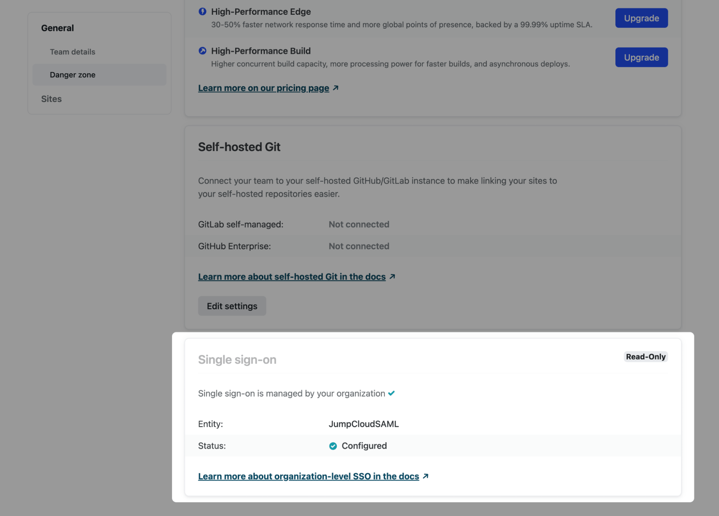Click the JumpCloudSAML entity value
Image resolution: width=719 pixels, height=516 pixels.
point(363,424)
